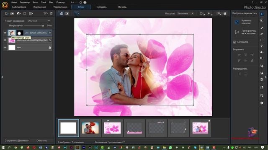This screenshot has width=268, height=150.
Task: Open the Фото menu
Action: tap(35, 2)
